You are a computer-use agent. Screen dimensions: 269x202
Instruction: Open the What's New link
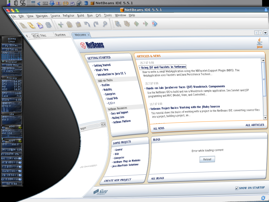click(x=102, y=70)
